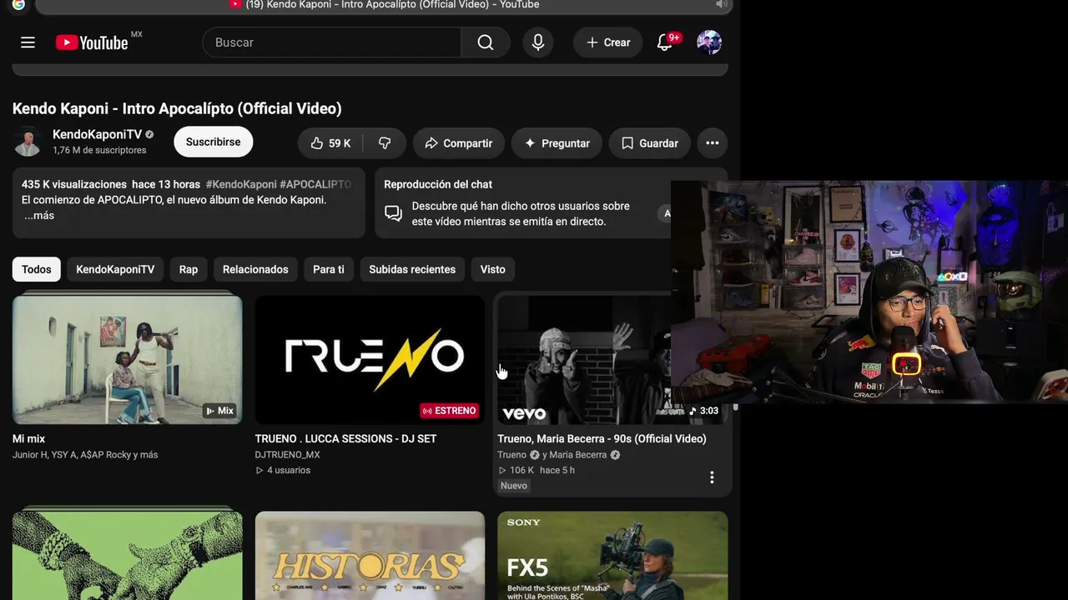Open the #KendoKaponi hashtag link
The width and height of the screenshot is (1068, 600).
click(x=241, y=184)
